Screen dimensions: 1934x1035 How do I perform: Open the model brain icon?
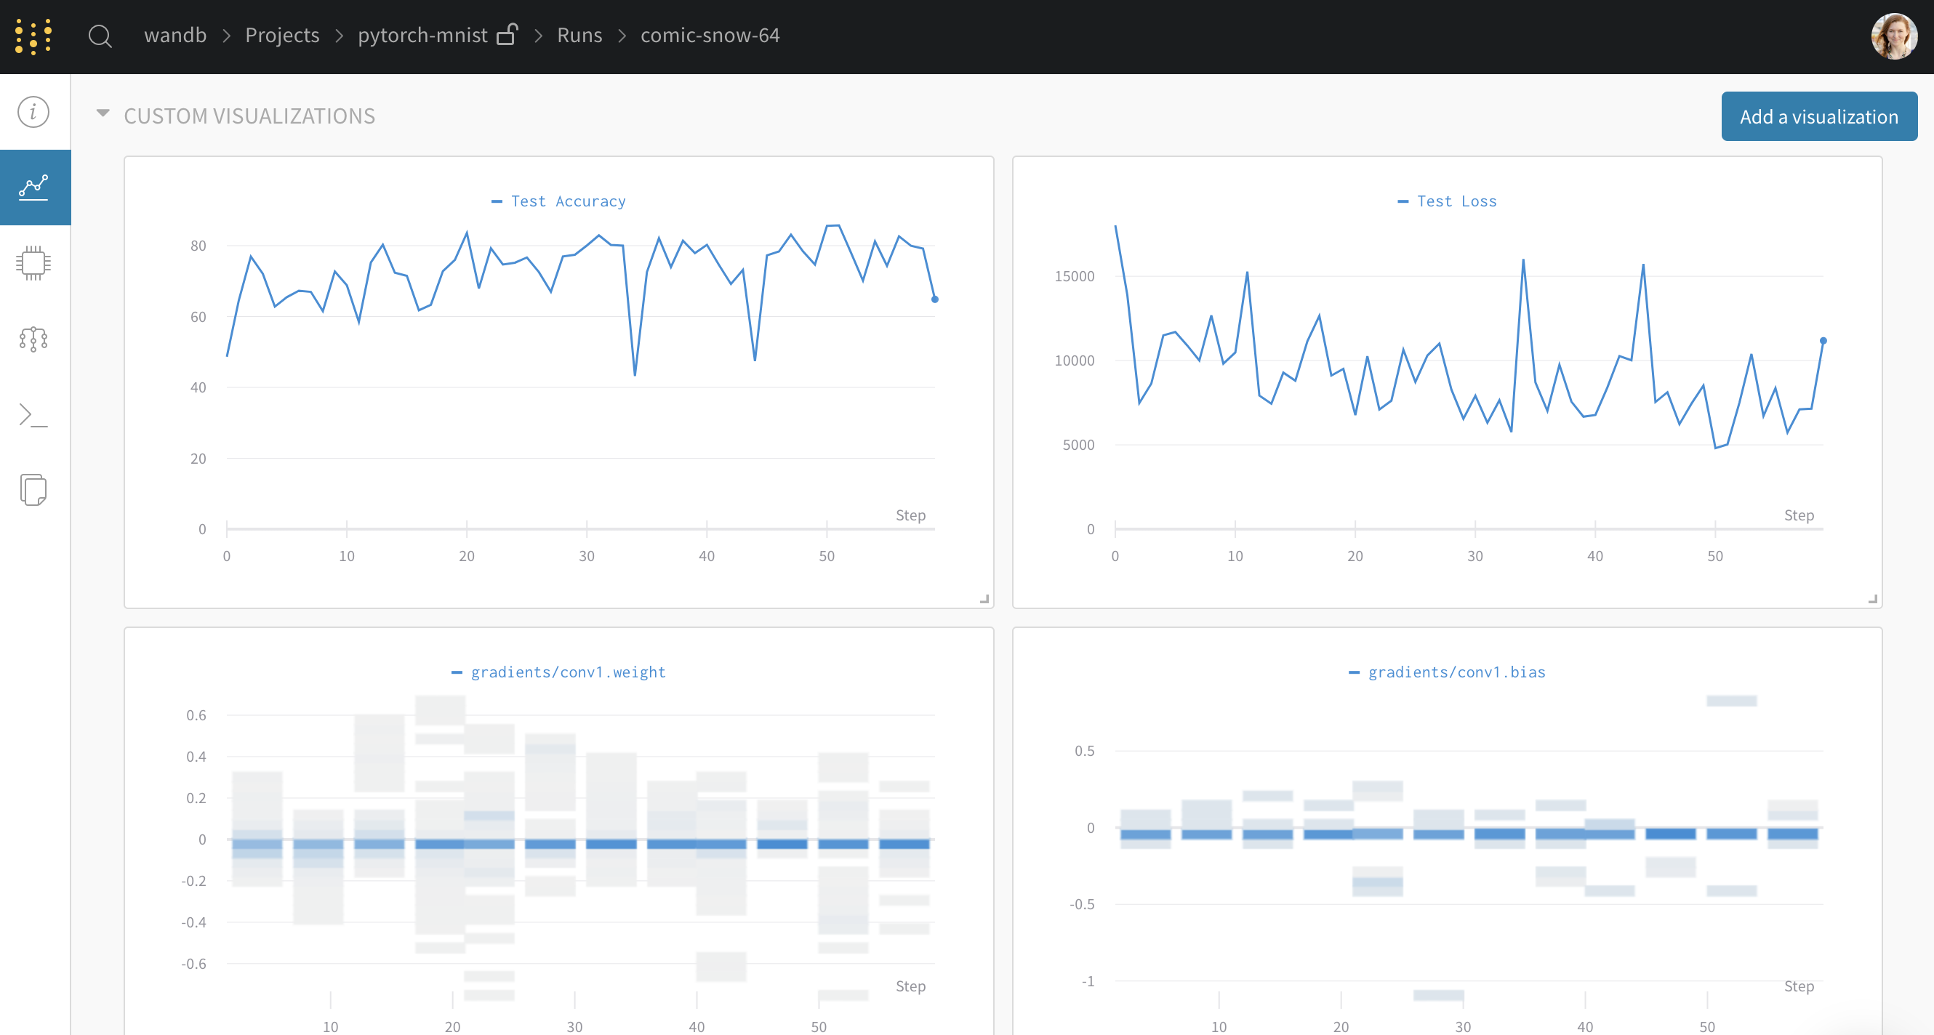pyautogui.click(x=33, y=339)
